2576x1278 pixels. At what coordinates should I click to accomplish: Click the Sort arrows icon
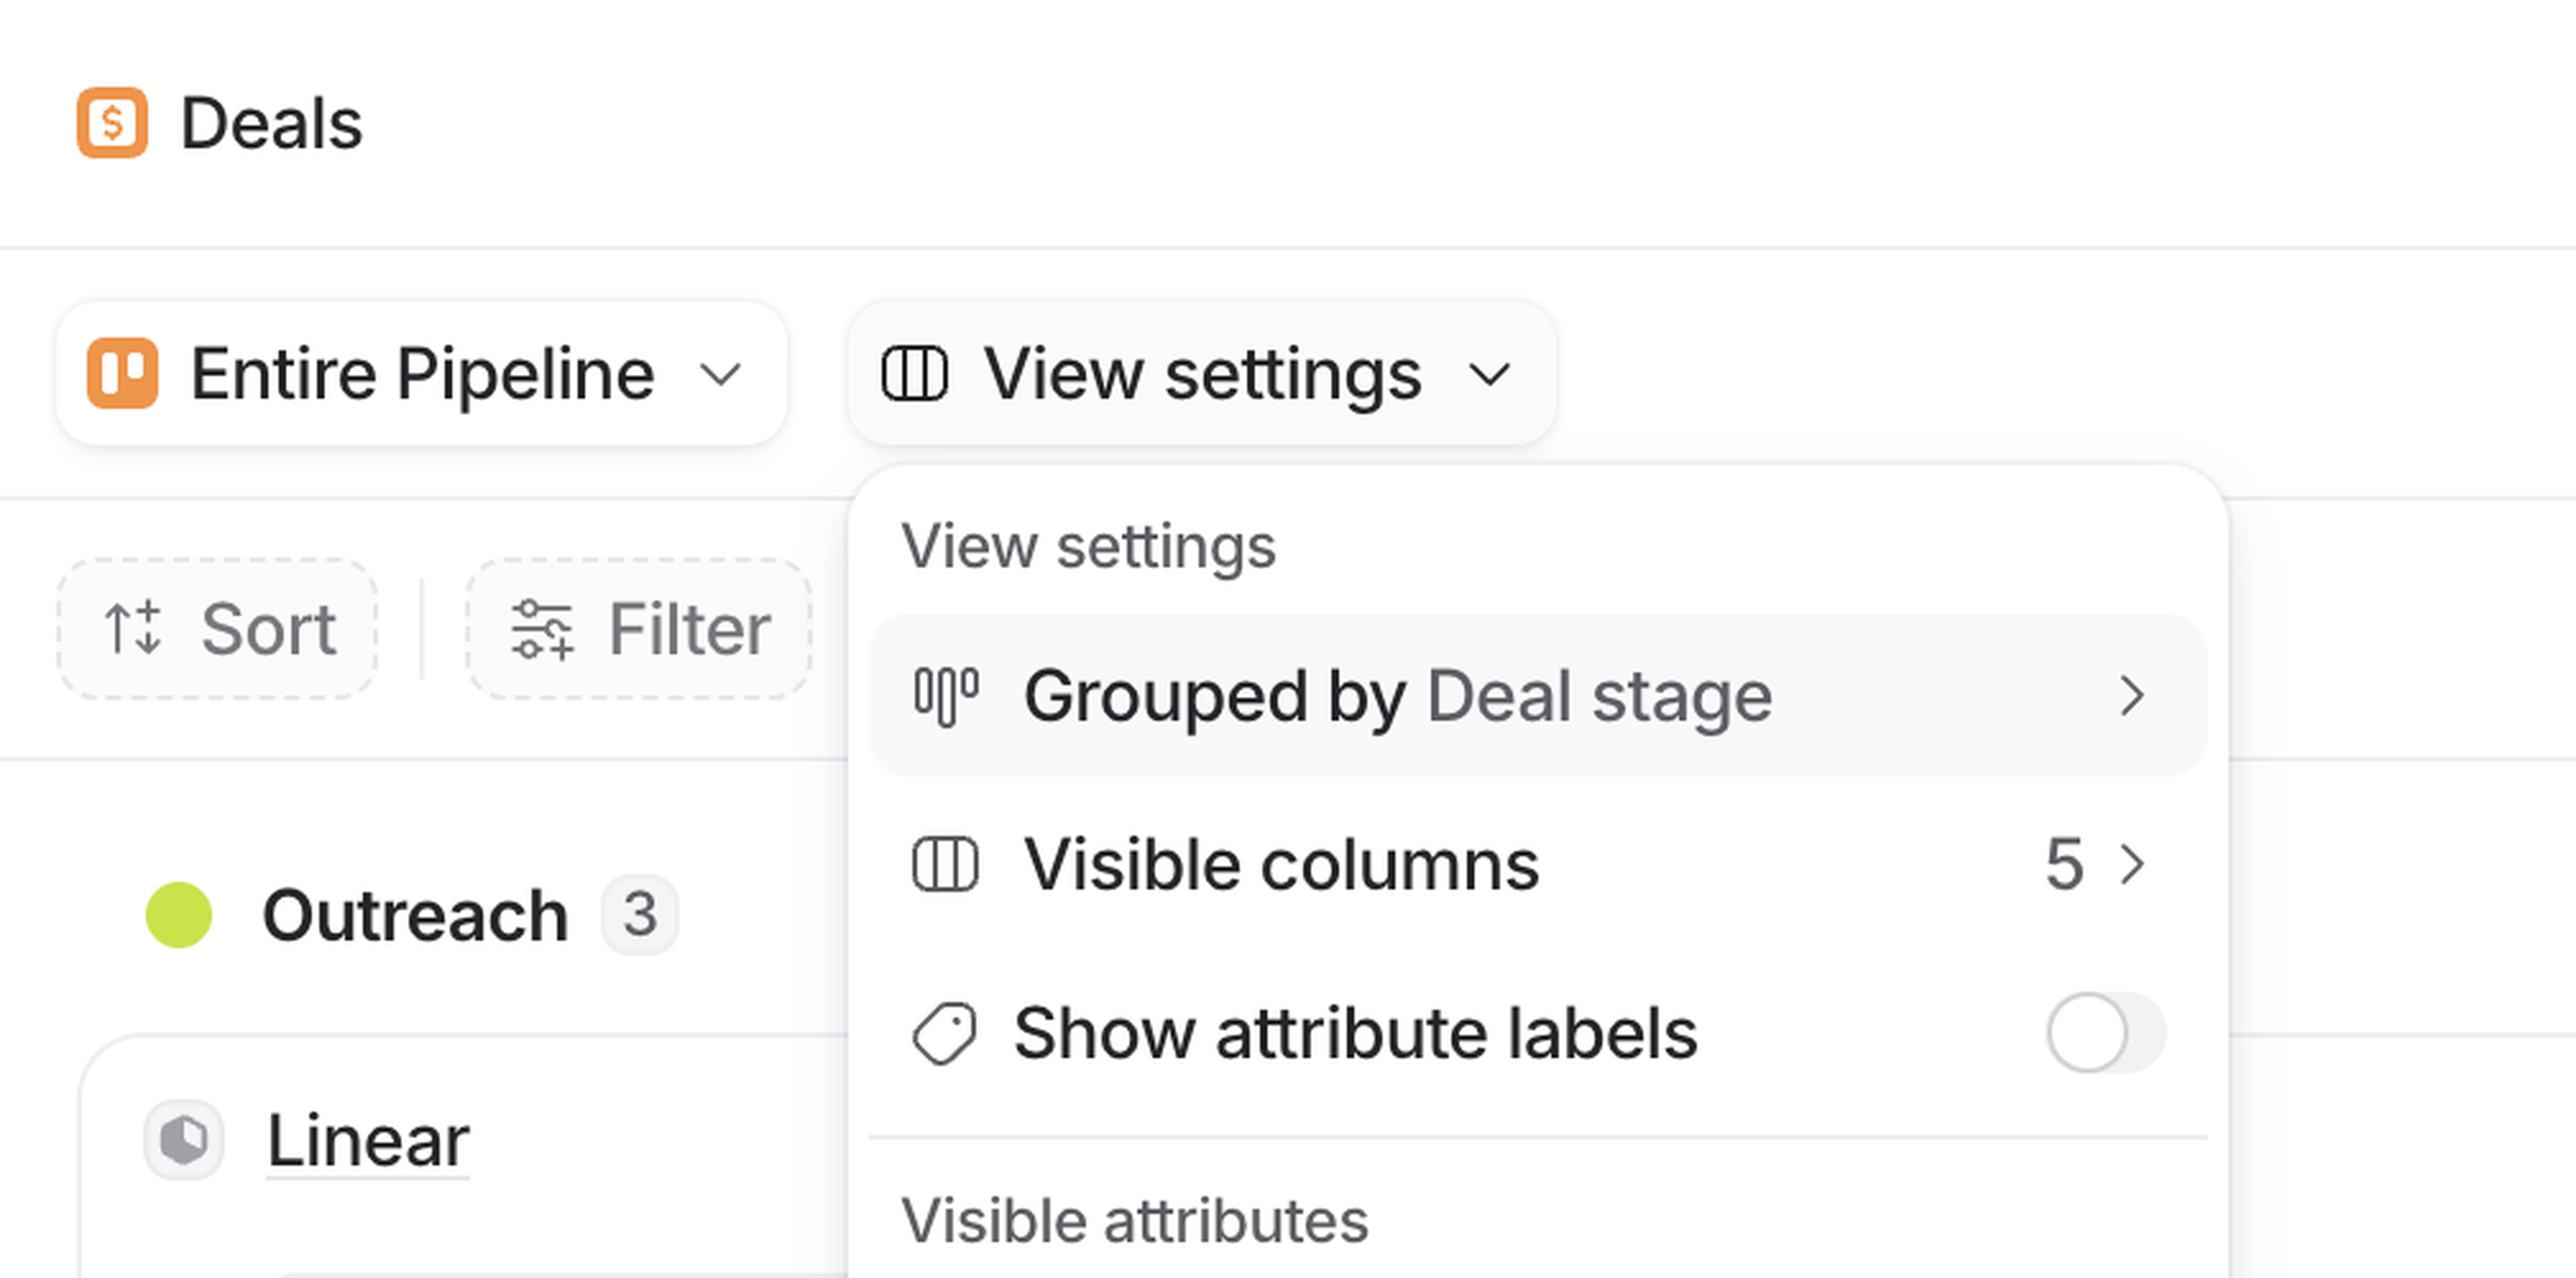(x=133, y=629)
